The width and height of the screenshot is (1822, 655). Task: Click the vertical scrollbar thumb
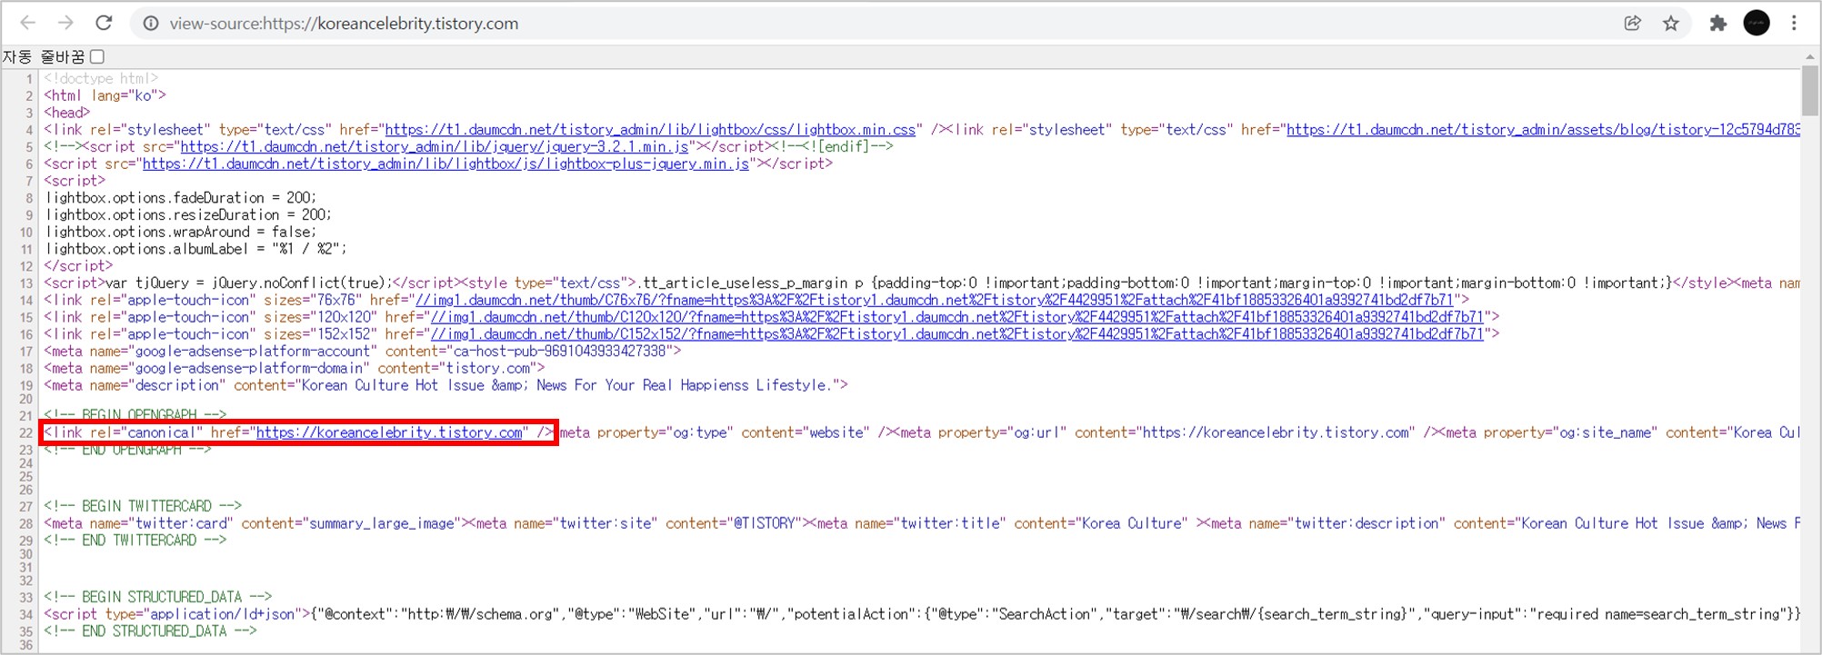1810,91
